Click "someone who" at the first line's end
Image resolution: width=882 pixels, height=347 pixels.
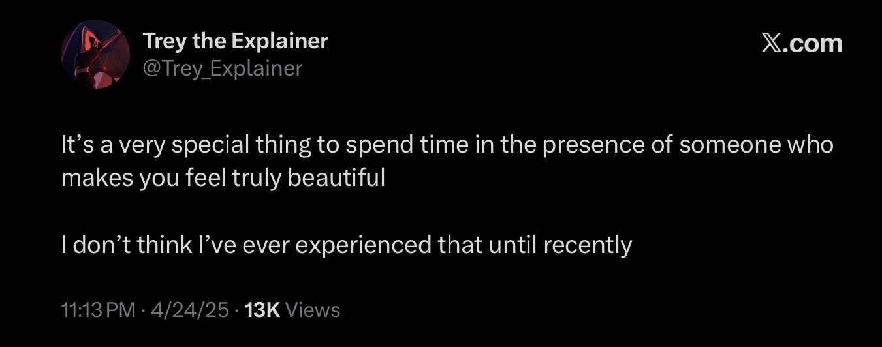[756, 144]
